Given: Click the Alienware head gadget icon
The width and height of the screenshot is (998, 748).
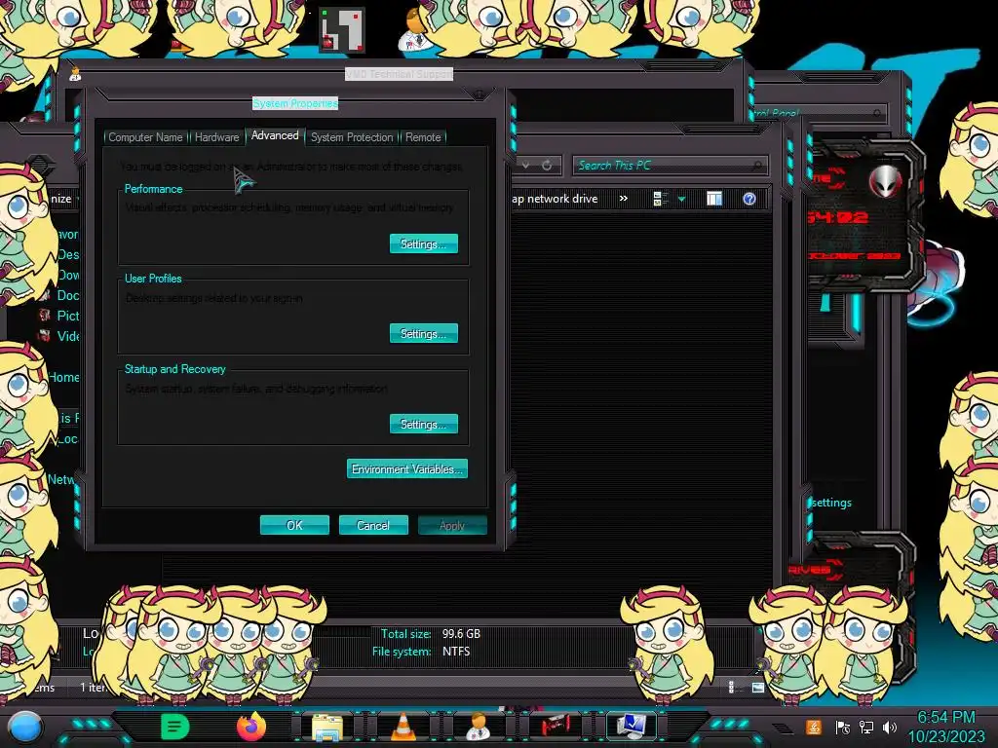Looking at the screenshot, I should 885,180.
